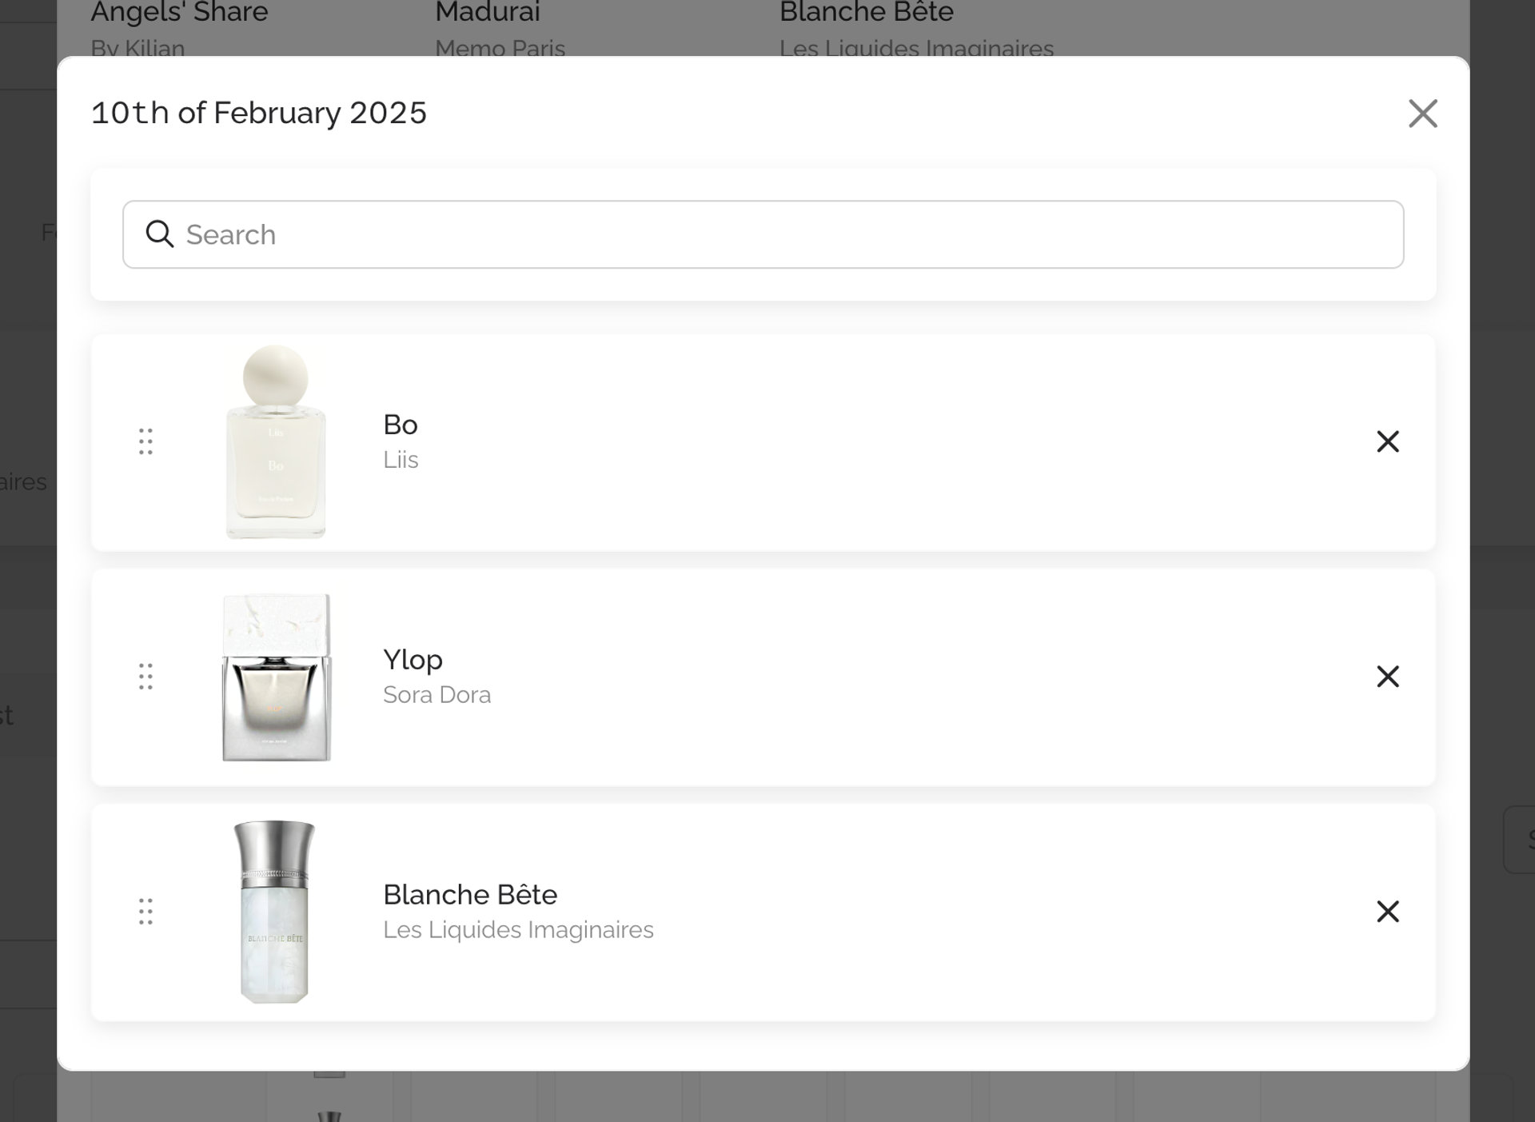The width and height of the screenshot is (1535, 1122).
Task: Click Les Liquides Imaginaires in the list row
Action: pyautogui.click(x=518, y=930)
